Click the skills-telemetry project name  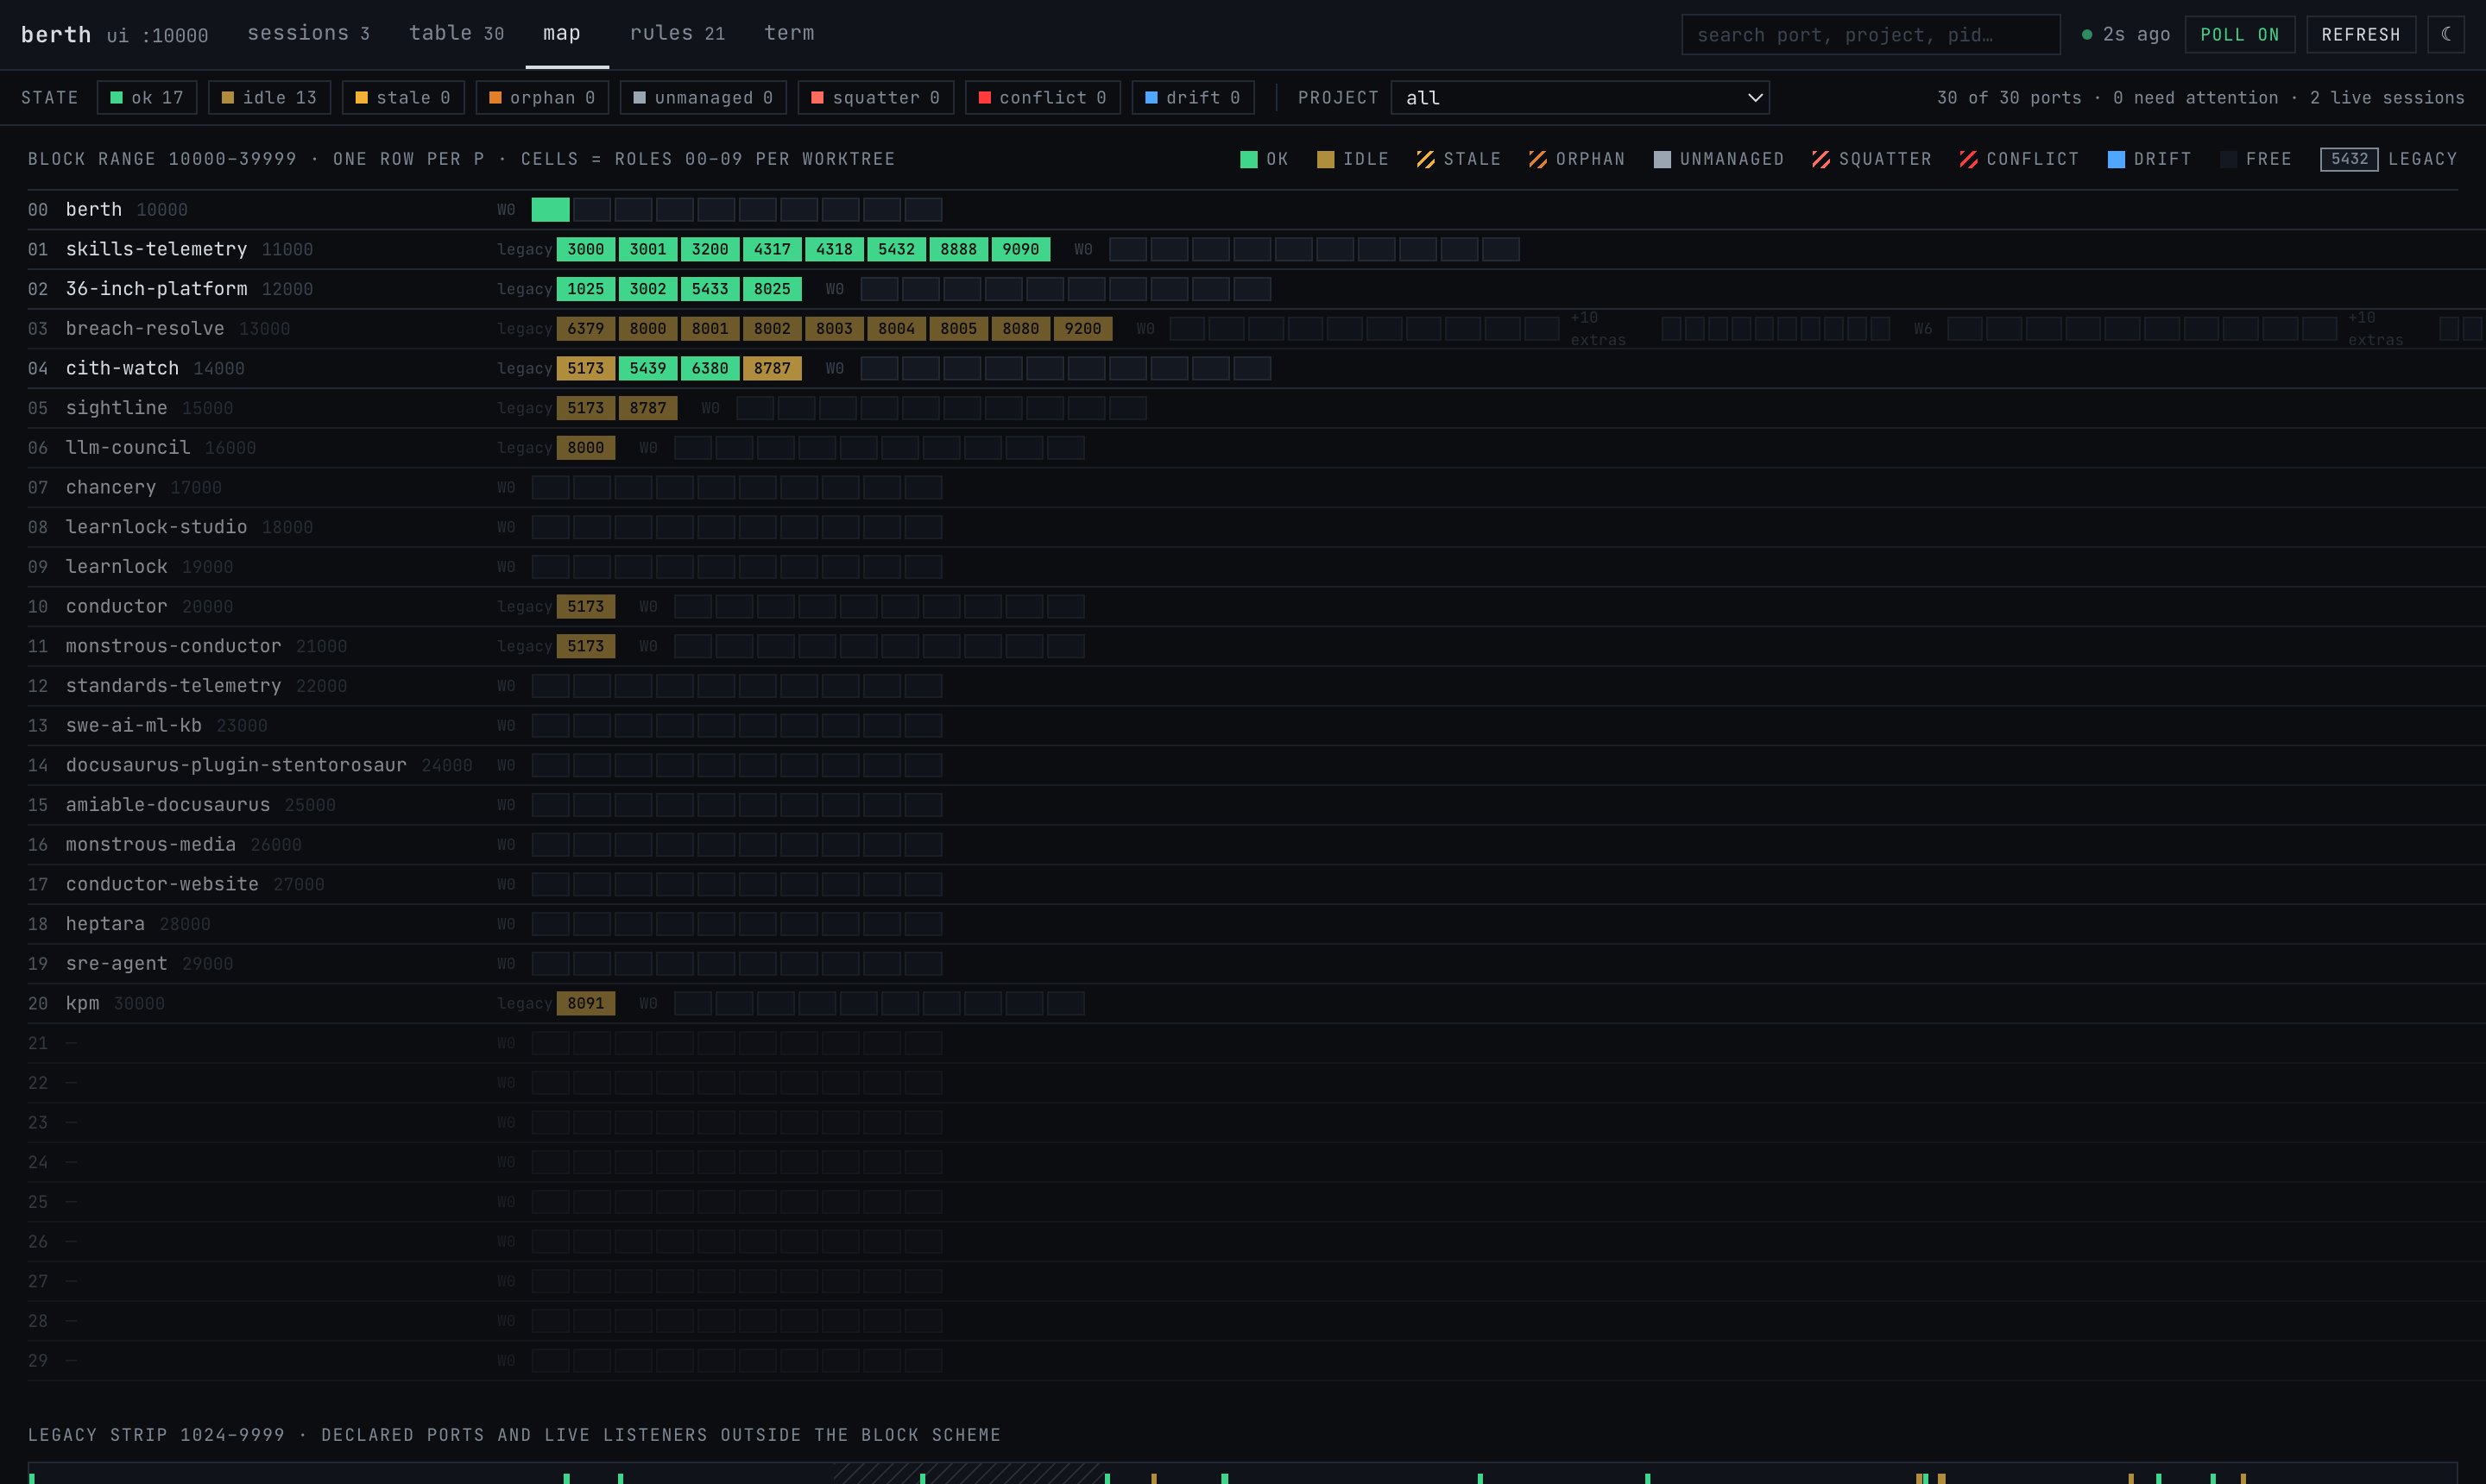[156, 249]
